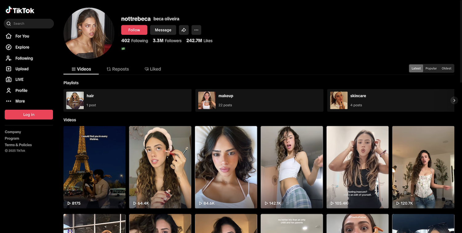Click the Brazil flag emoji in bio

click(x=123, y=49)
